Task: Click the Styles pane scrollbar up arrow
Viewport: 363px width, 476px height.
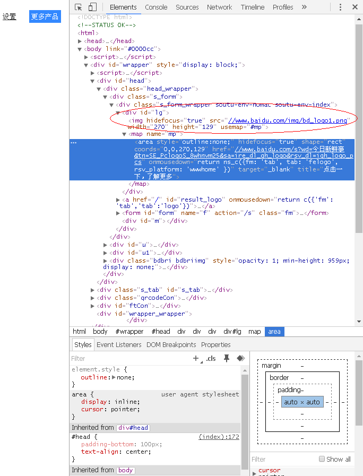Action: tap(245, 370)
